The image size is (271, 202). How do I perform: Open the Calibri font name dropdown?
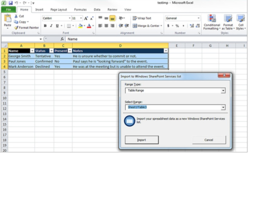tap(69, 18)
